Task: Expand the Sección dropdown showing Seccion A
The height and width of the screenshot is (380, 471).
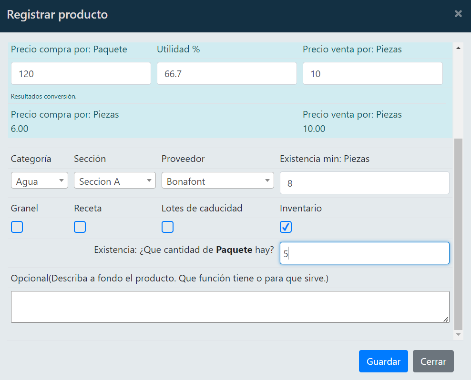Action: pyautogui.click(x=114, y=181)
